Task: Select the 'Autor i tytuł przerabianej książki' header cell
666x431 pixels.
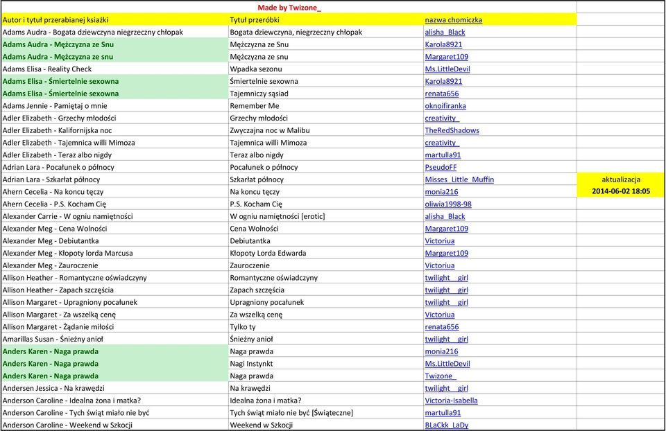Action: [x=114, y=20]
